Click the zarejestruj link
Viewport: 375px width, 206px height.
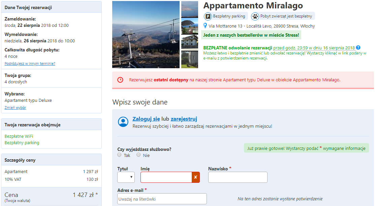pyautogui.click(x=184, y=119)
